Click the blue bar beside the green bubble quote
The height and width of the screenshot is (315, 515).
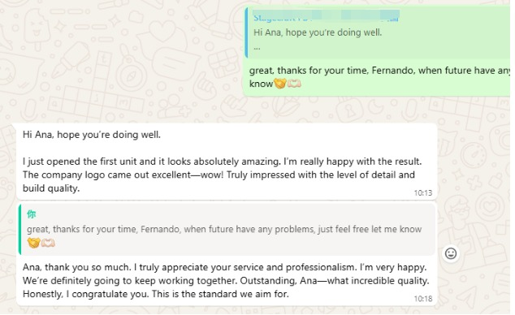pyautogui.click(x=246, y=32)
